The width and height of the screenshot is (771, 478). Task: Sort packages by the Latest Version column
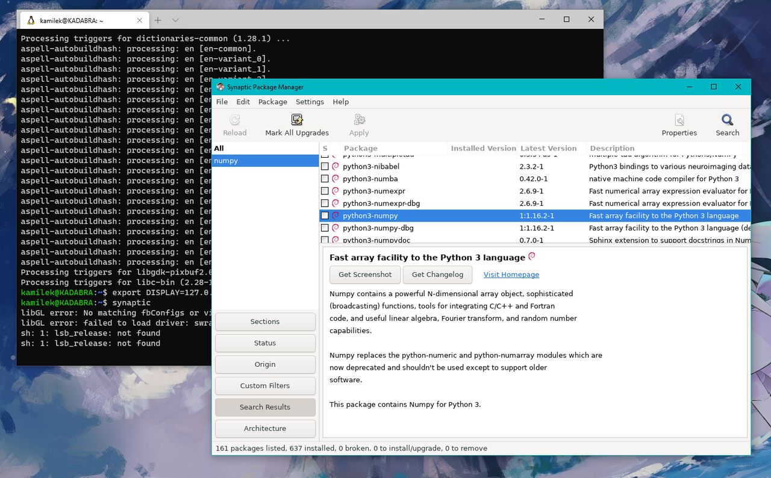[x=549, y=148]
